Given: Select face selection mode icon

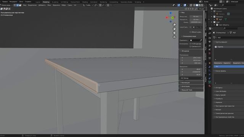Looking at the screenshot, I should tap(20, 5).
